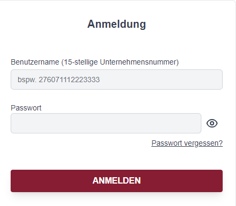The width and height of the screenshot is (236, 206).
Task: Log in with the Anmelden button
Action: pos(117,181)
